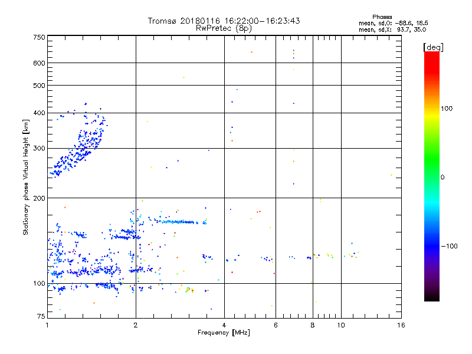Click the y-axis '300' tick label
472x354 pixels.
pyautogui.click(x=39, y=149)
